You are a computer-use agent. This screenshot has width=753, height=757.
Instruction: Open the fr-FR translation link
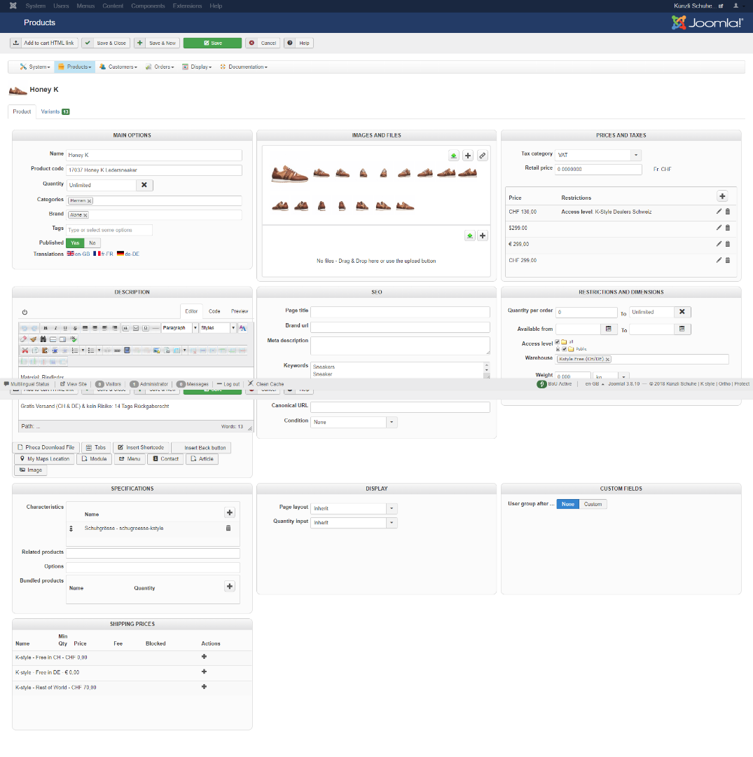pyautogui.click(x=103, y=254)
